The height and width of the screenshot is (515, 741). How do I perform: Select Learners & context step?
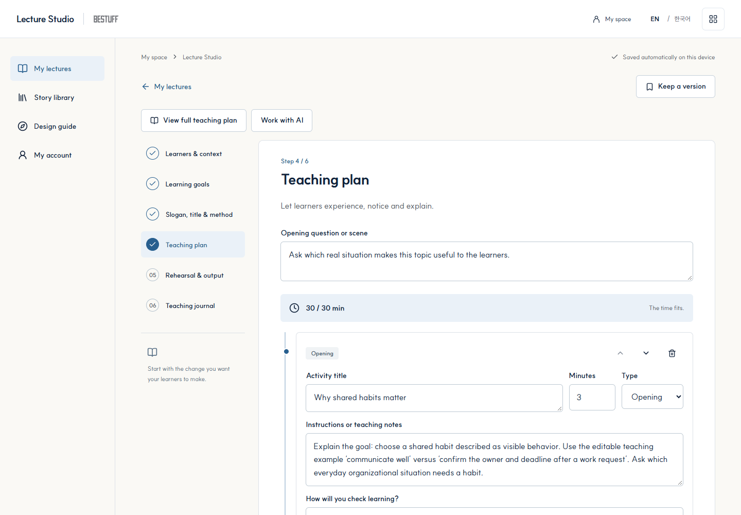tap(193, 153)
